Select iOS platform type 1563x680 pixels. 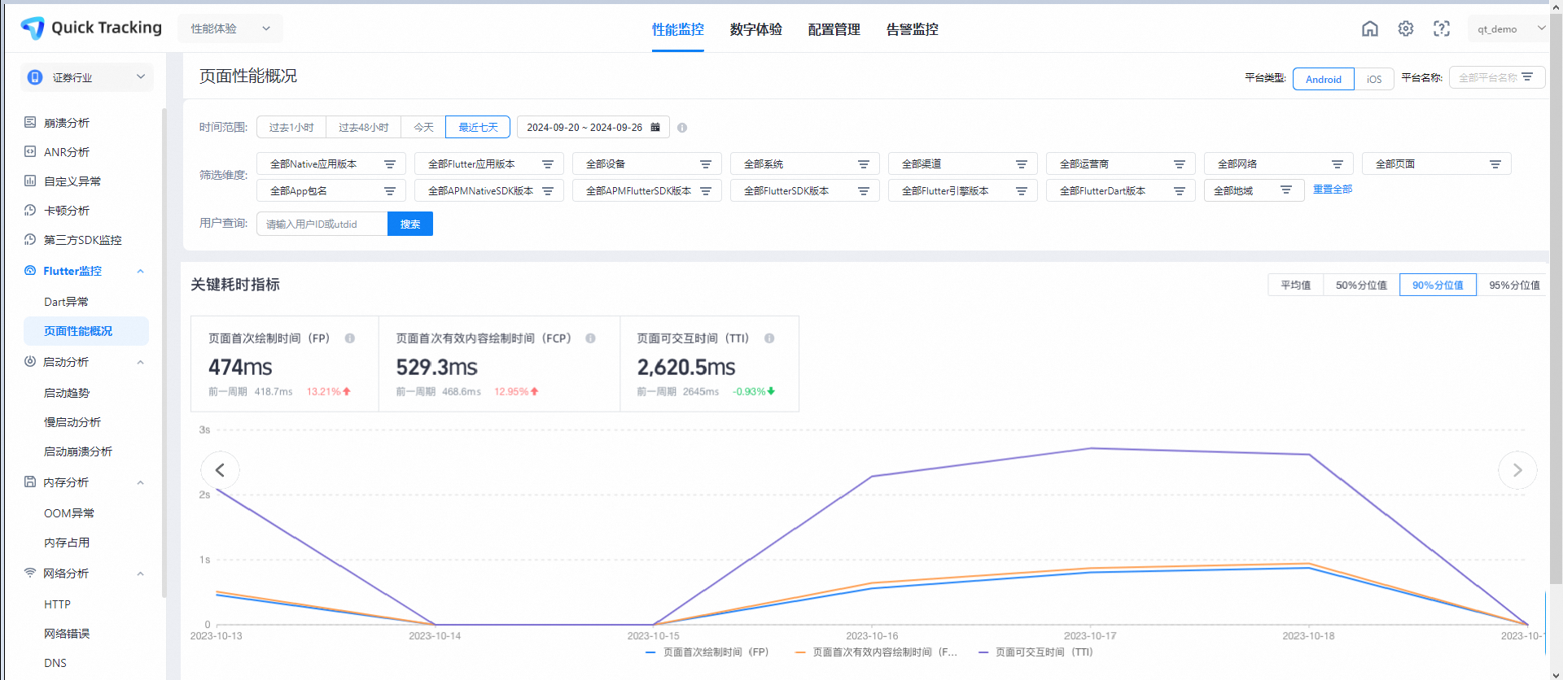coord(1374,79)
